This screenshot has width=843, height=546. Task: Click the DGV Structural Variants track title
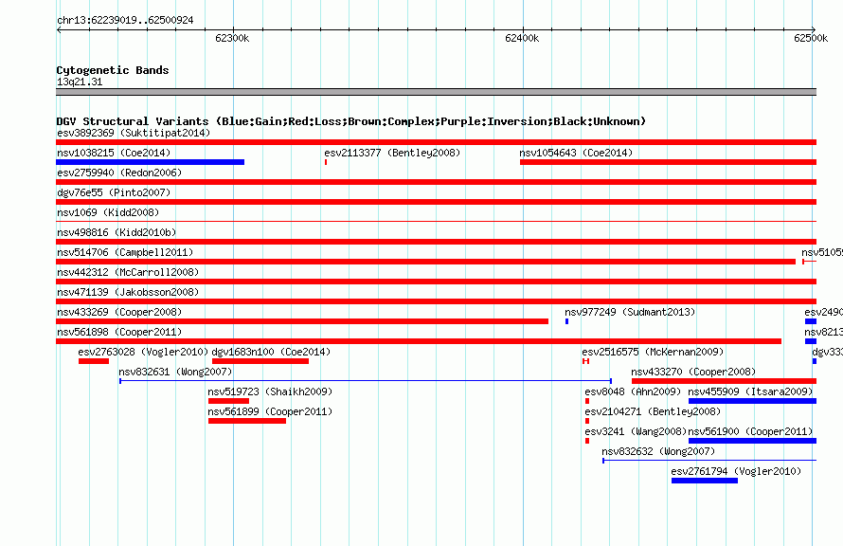pos(351,121)
